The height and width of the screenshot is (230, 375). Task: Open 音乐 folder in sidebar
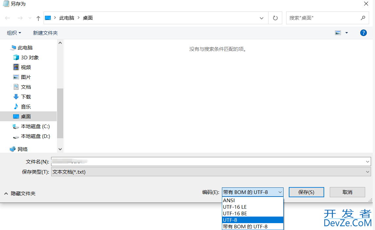pos(26,106)
